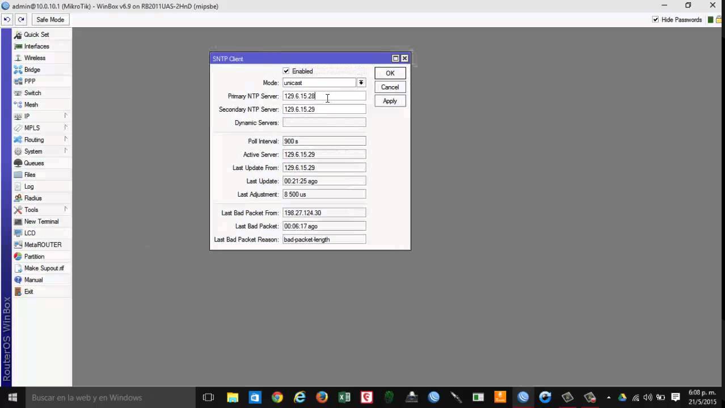Screen dimensions: 725x408
Task: Open the Mode dropdown arrow
Action: click(361, 83)
